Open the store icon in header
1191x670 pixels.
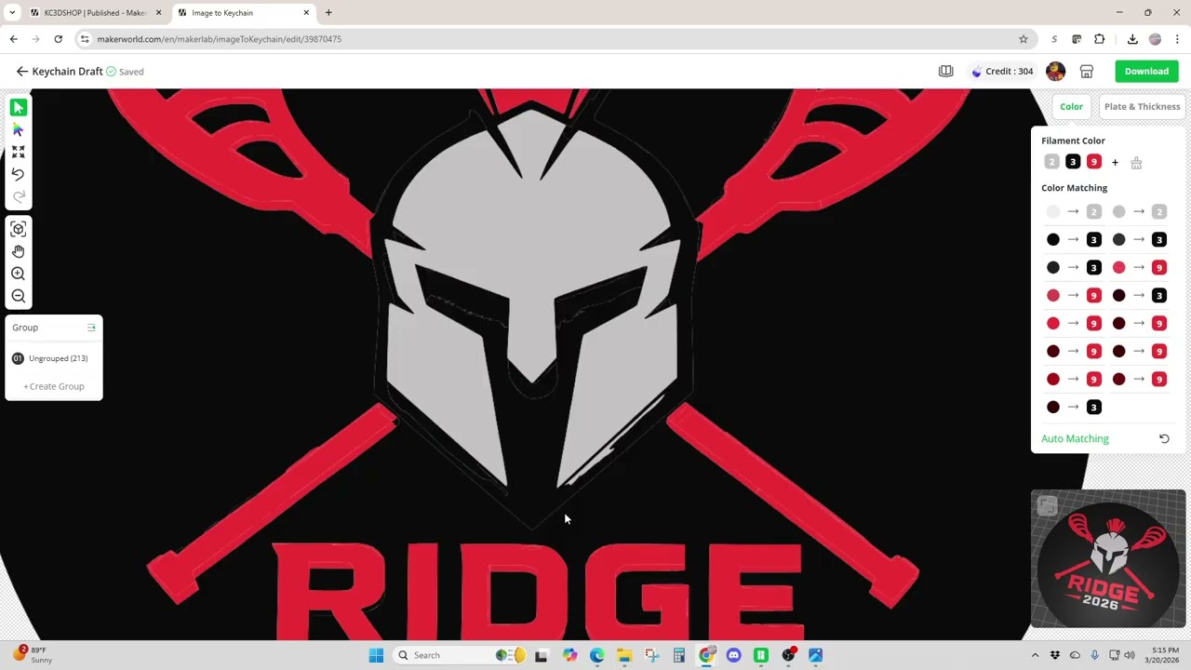click(x=1086, y=72)
